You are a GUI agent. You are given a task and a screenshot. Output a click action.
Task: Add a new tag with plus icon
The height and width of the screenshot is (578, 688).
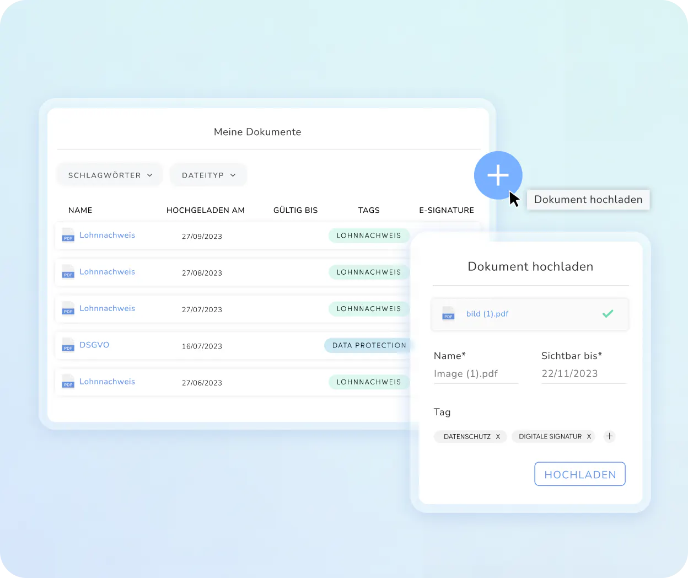(x=609, y=436)
